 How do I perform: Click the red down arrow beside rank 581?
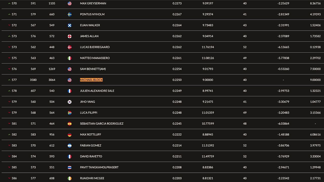click(x=9, y=124)
